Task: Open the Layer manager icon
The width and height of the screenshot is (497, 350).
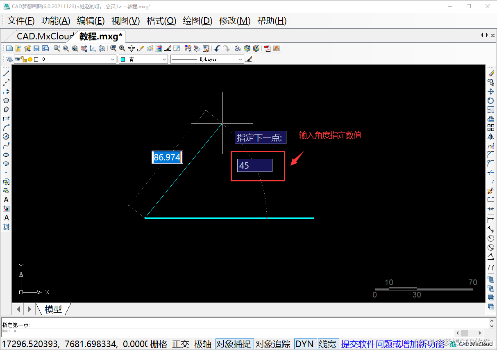Action: point(9,59)
